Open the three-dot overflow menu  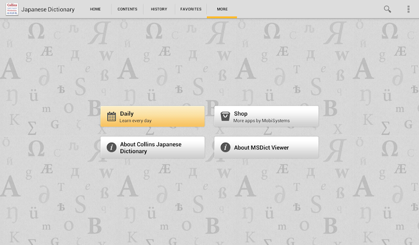pyautogui.click(x=409, y=9)
